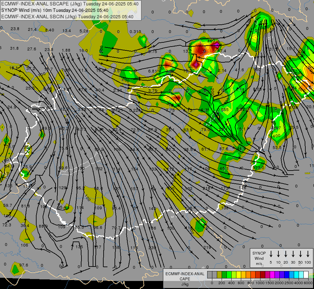Click the 100 m/s wind arrow in legend
Screen dimensions: 314x289
click(x=308, y=254)
